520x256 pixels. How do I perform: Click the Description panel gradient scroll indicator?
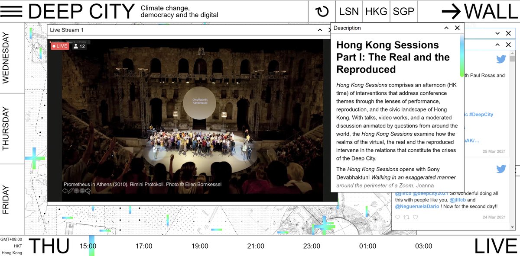462,56
